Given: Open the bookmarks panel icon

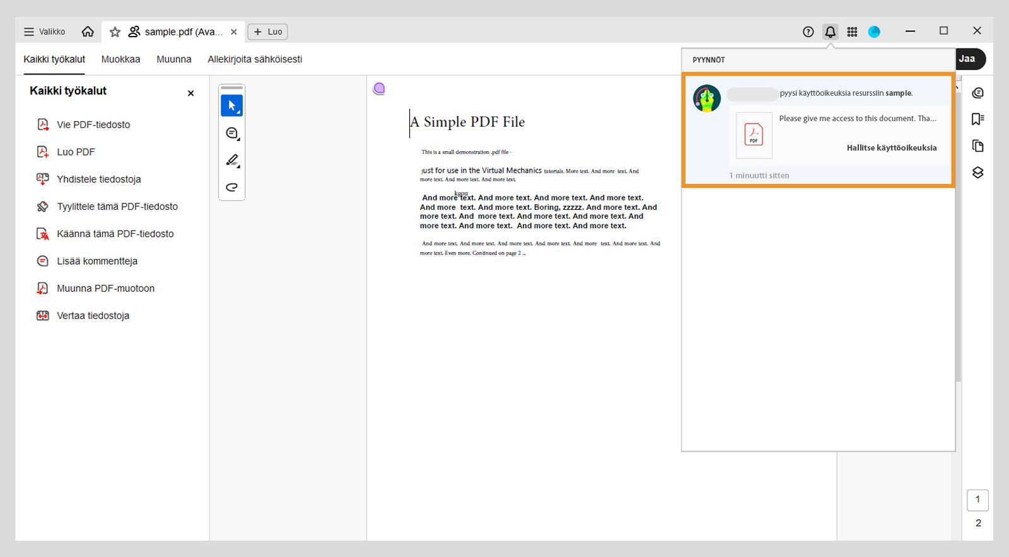Looking at the screenshot, I should 978,119.
